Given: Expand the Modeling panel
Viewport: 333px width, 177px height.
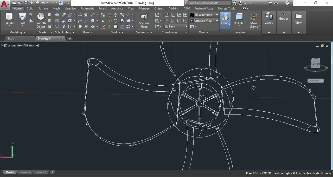Looking at the screenshot, I should click(x=17, y=32).
